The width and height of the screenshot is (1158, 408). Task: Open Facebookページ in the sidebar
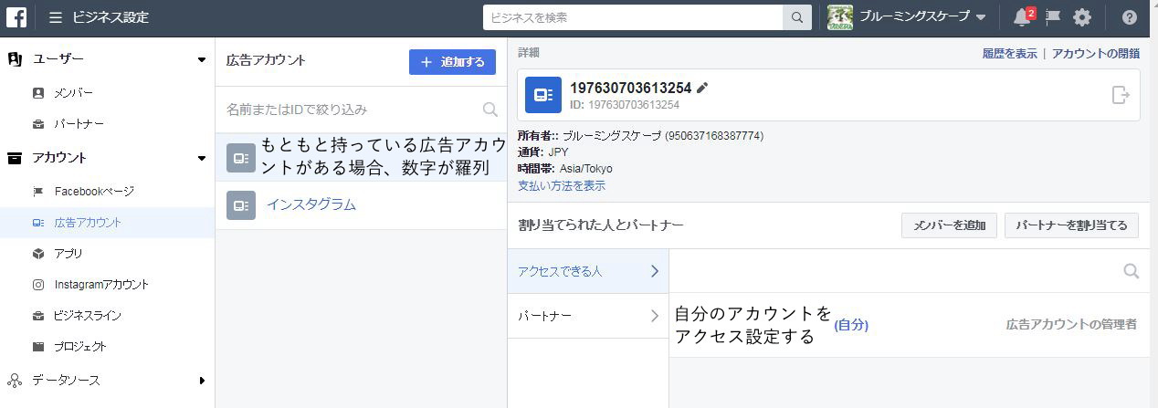click(x=94, y=191)
